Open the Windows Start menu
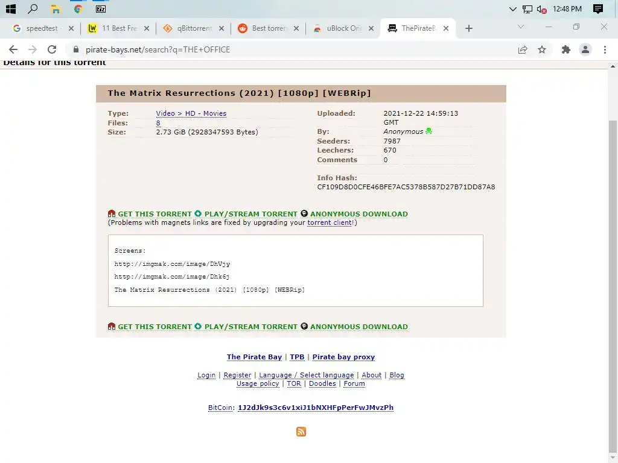The width and height of the screenshot is (618, 463). (11, 8)
